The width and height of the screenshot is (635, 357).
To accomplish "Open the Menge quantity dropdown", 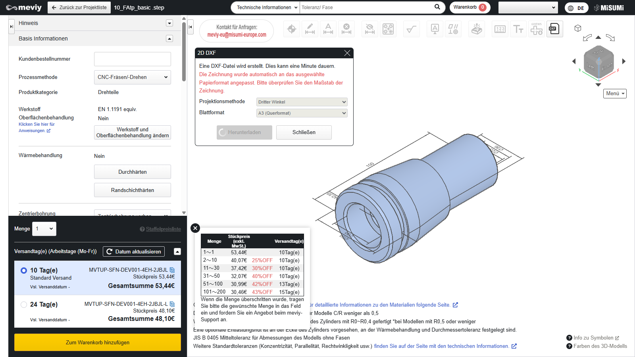I will coord(44,229).
